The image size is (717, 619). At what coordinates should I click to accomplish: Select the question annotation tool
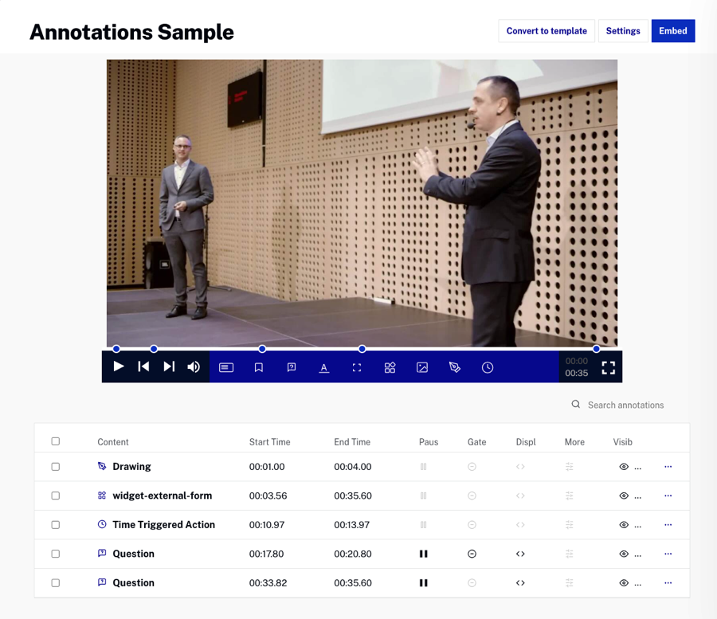pos(292,367)
